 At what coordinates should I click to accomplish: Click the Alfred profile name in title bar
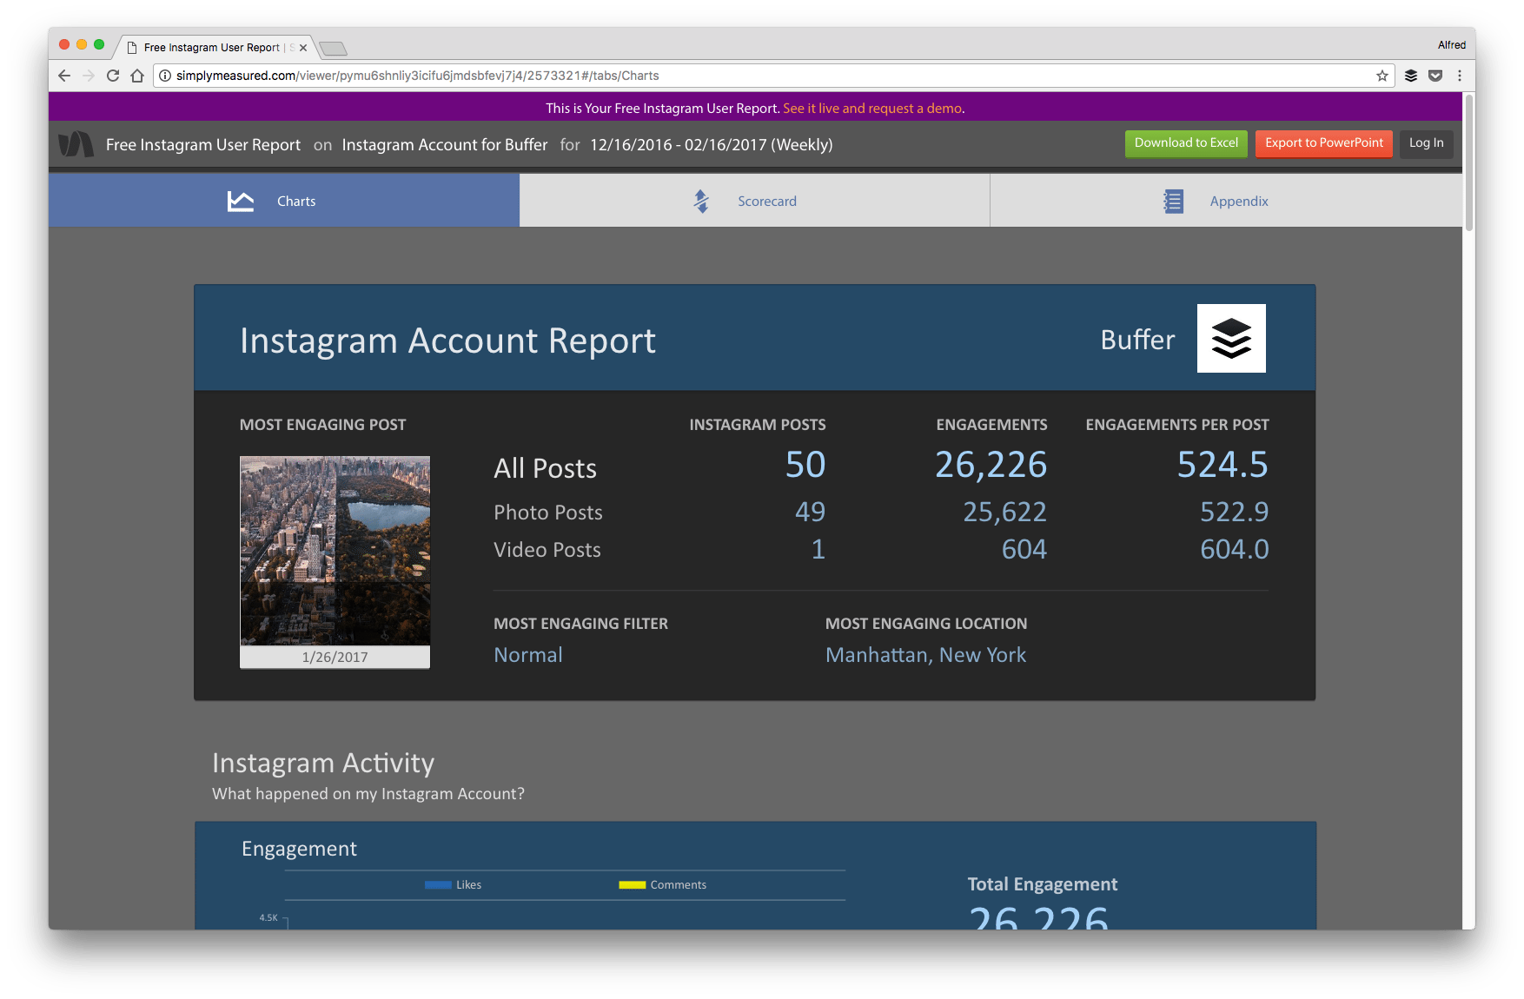click(1451, 45)
